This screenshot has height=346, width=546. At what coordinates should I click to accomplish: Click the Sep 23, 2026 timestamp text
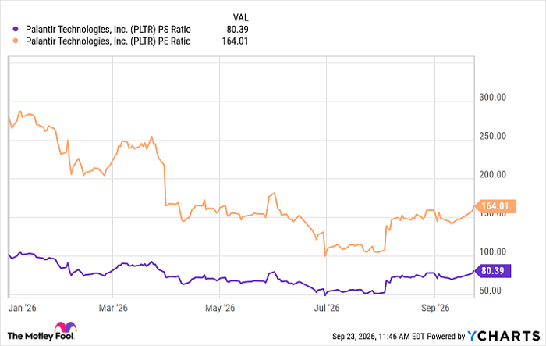pyautogui.click(x=378, y=336)
